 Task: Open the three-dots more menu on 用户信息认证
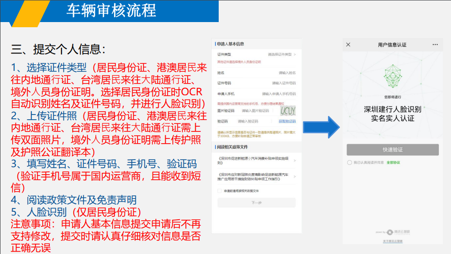click(435, 45)
